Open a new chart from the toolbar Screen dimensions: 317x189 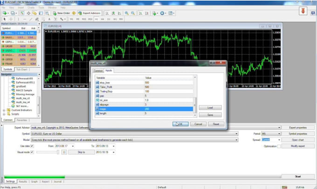click(5, 13)
